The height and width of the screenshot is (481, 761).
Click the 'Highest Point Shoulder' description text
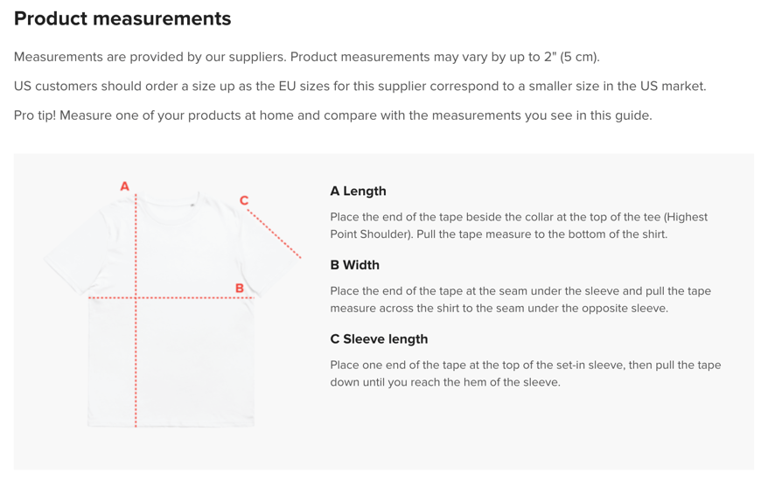click(x=519, y=226)
